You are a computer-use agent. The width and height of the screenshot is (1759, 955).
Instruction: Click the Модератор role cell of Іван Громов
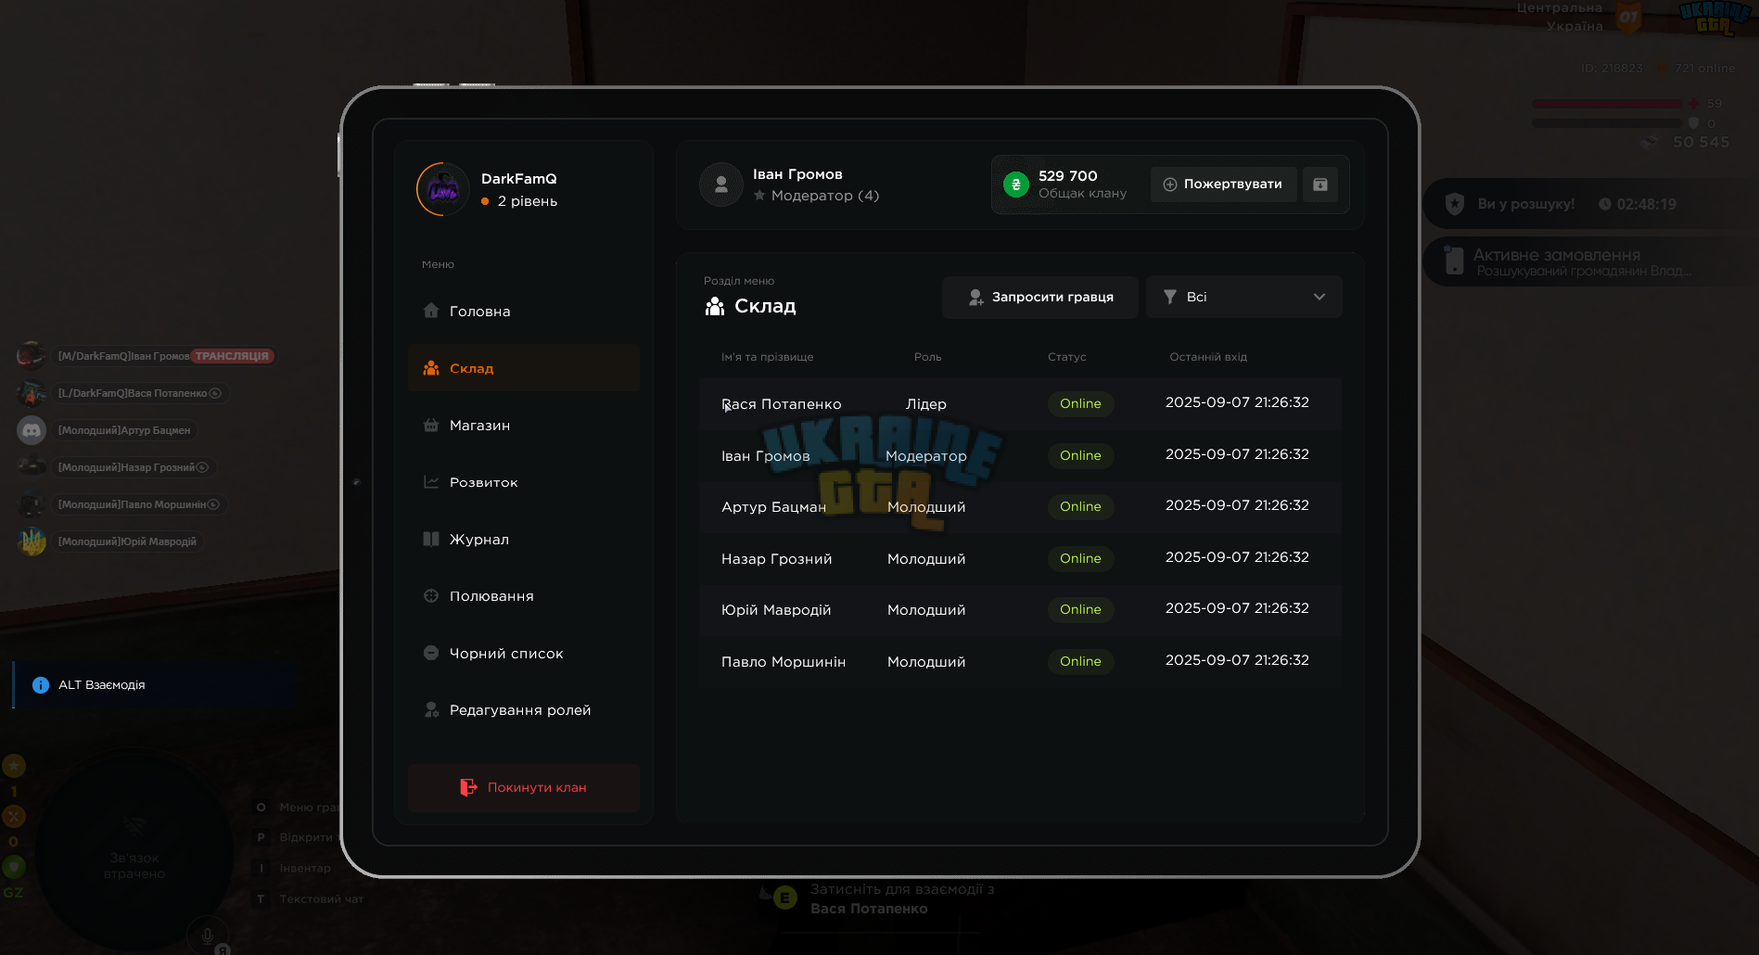(926, 456)
